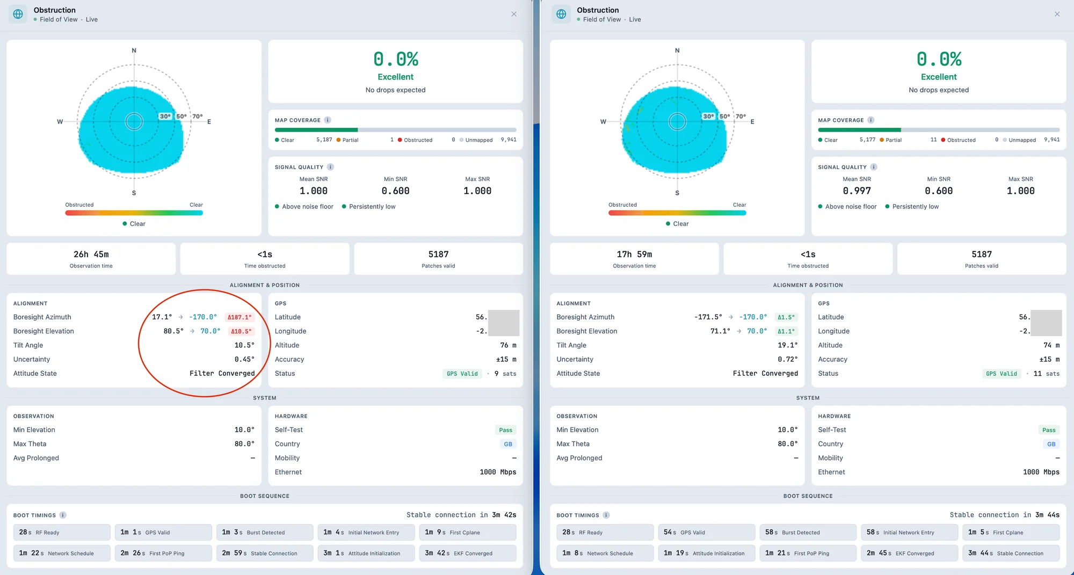
Task: Open Map Coverage info icon in left panel
Action: pyautogui.click(x=328, y=120)
